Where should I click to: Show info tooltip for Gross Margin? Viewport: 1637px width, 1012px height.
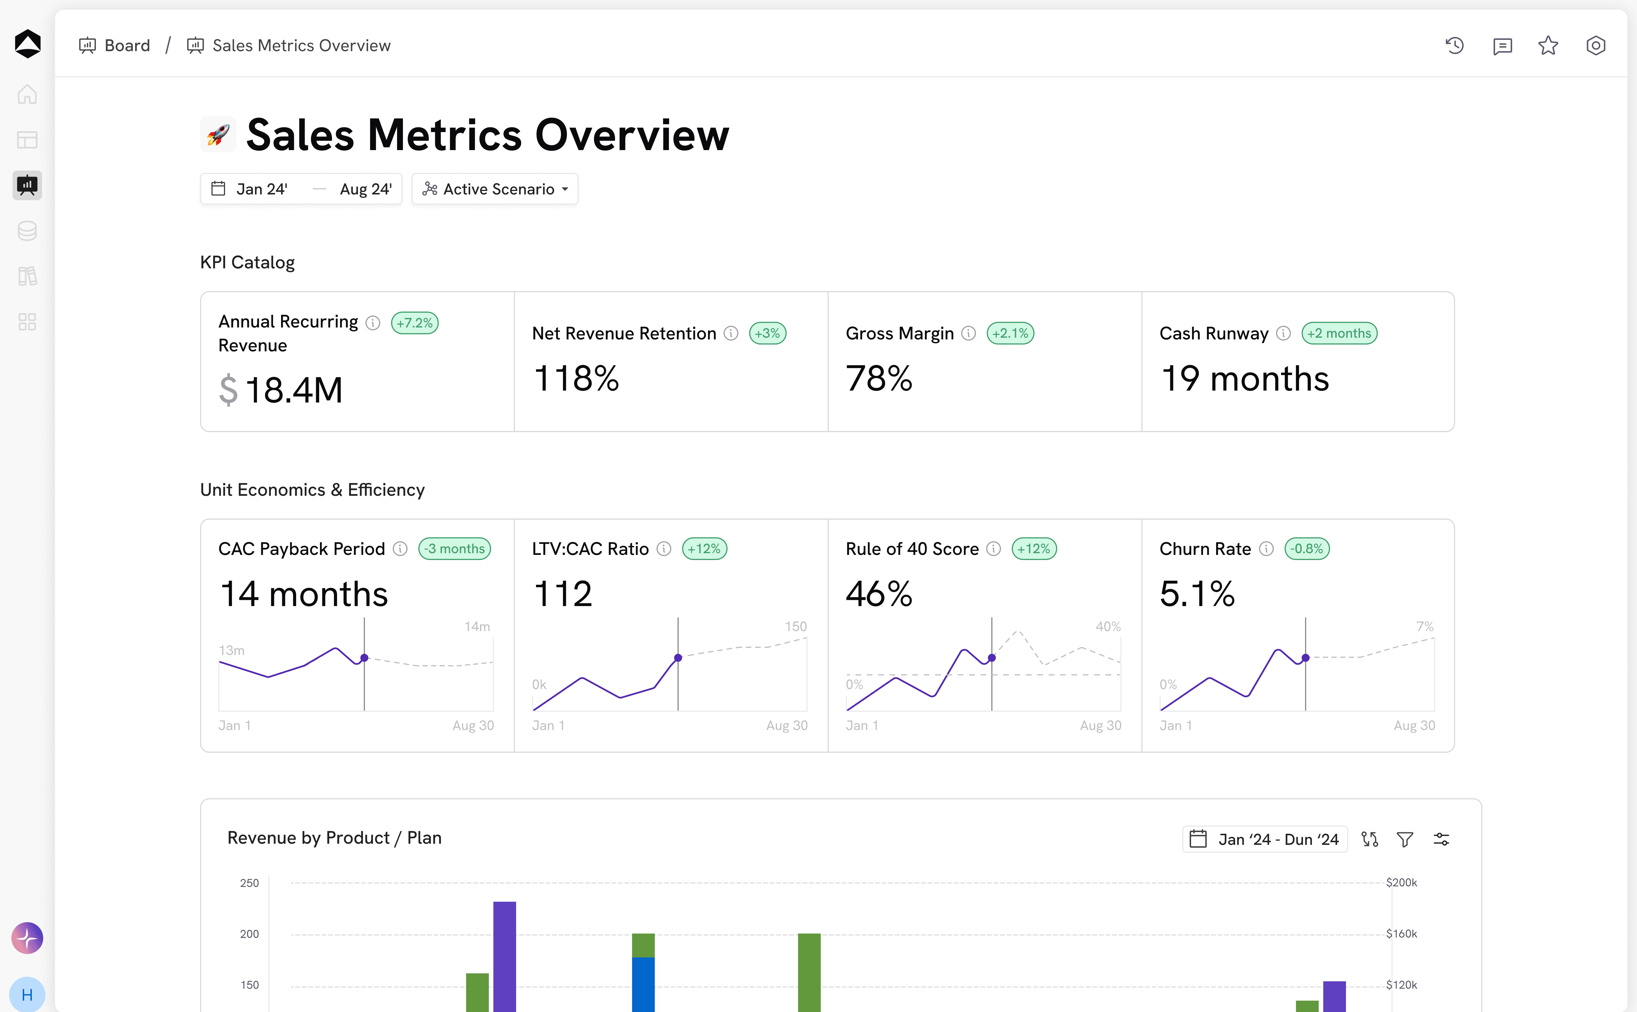click(x=968, y=333)
